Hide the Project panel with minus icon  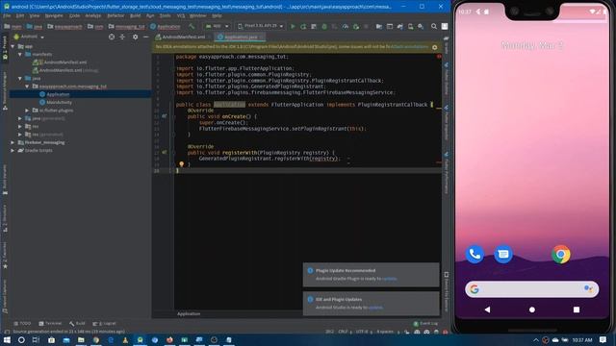145,37
